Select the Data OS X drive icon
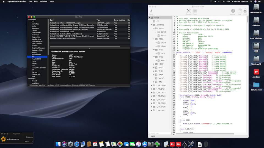The image size is (264, 148). click(256, 21)
